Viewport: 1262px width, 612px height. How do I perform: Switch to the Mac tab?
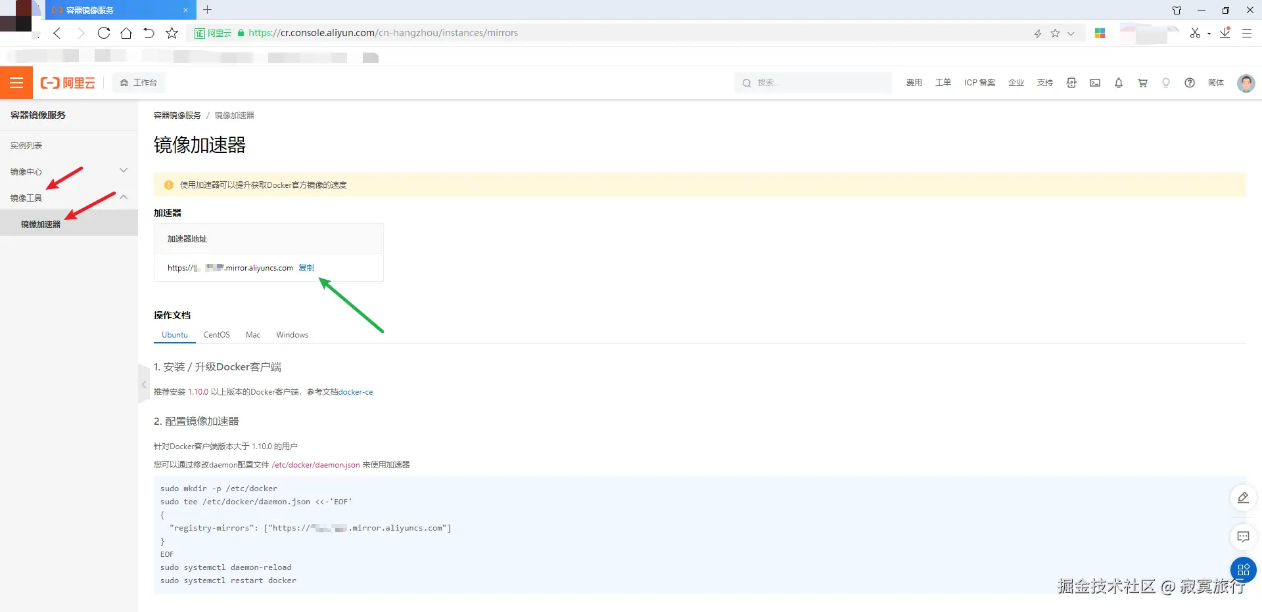pos(253,335)
